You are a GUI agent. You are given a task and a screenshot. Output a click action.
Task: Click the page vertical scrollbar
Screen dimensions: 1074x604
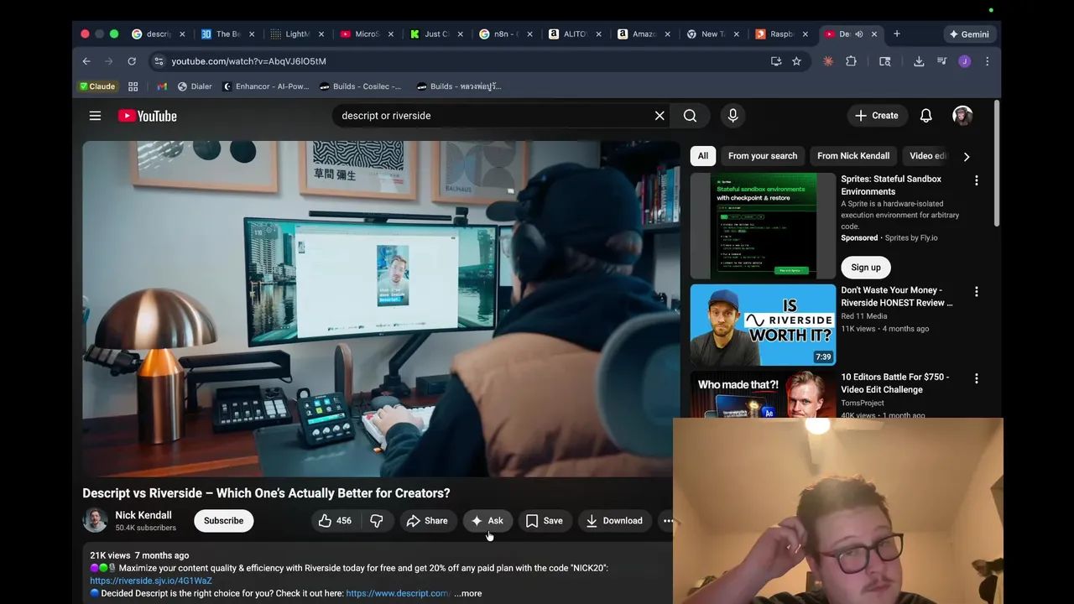click(x=997, y=164)
